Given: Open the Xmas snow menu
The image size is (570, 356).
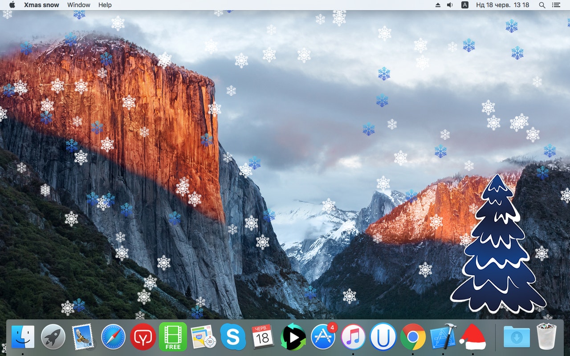Looking at the screenshot, I should pyautogui.click(x=42, y=5).
